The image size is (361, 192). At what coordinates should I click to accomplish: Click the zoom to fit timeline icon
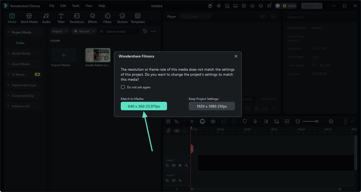(287, 121)
